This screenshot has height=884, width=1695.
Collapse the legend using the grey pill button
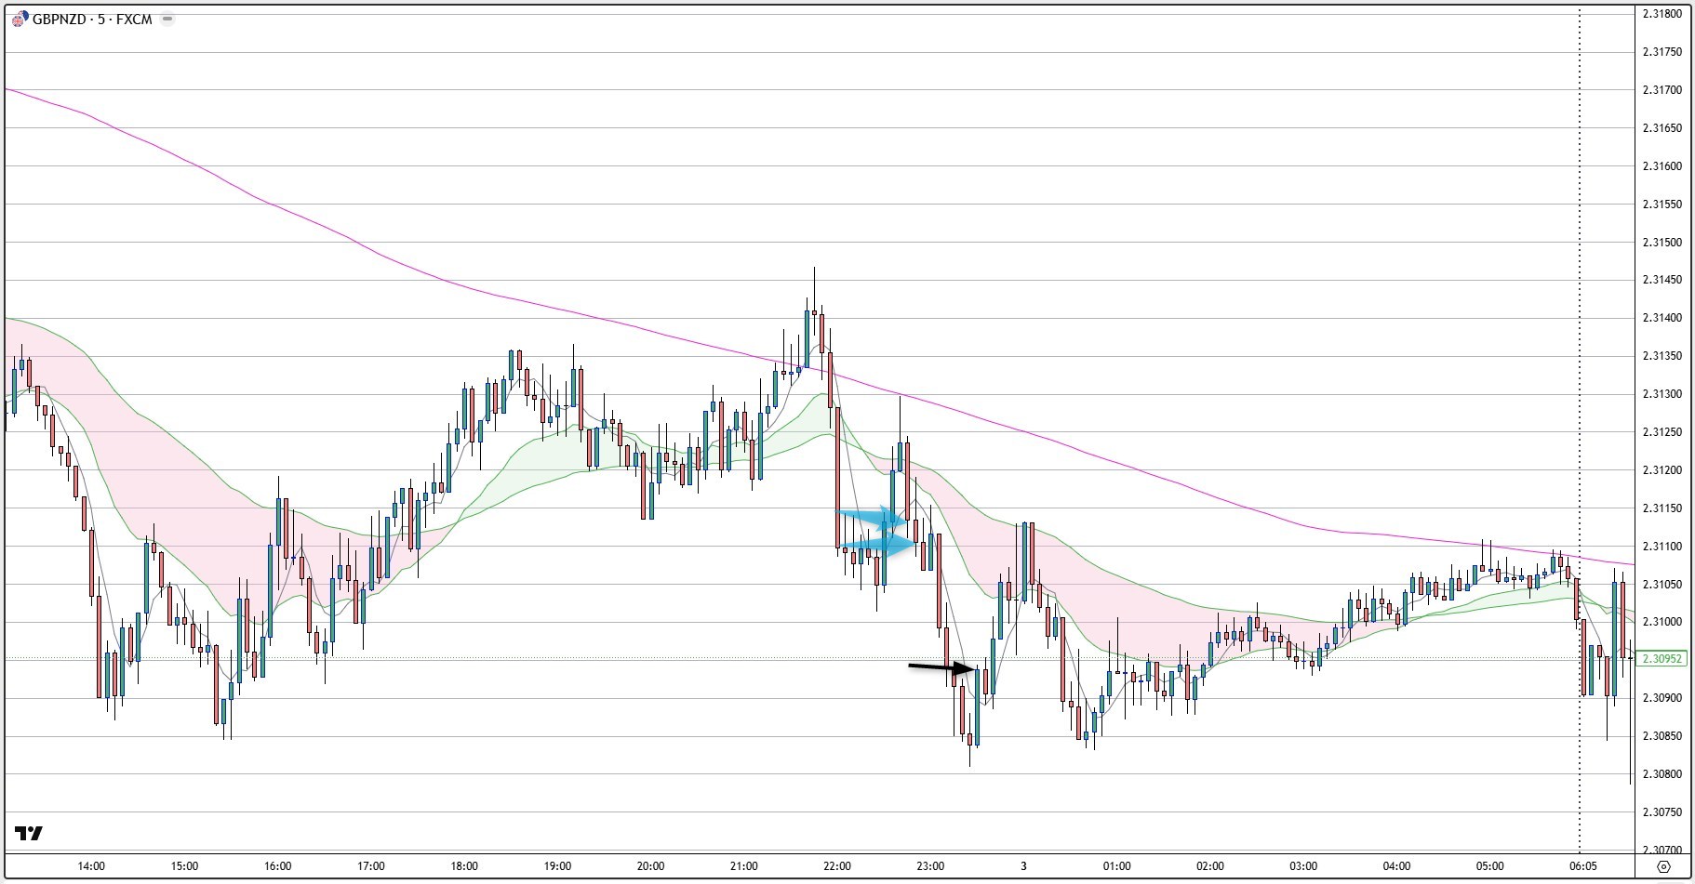(167, 19)
